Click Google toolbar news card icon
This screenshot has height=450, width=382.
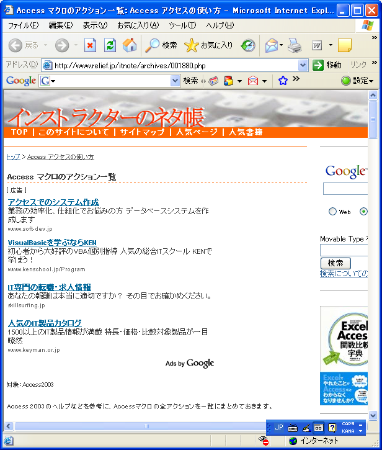213,81
